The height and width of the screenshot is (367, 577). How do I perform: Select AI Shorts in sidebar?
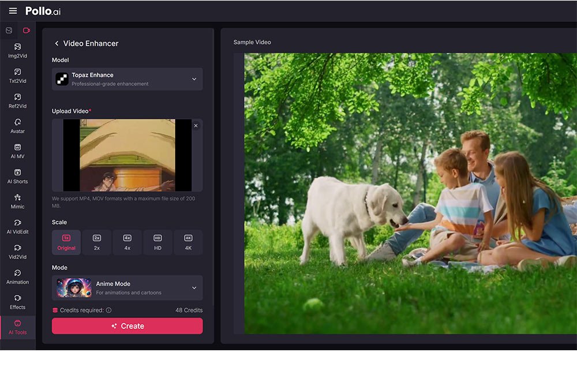pyautogui.click(x=17, y=176)
